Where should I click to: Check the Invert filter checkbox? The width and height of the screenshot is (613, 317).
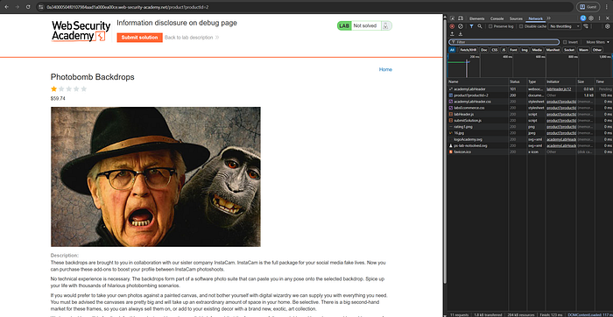[565, 42]
